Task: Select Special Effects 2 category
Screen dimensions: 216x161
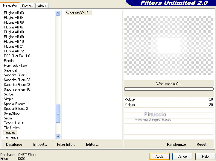Action: click(16, 109)
